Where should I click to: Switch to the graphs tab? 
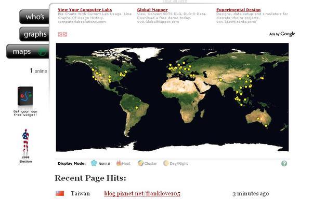click(x=34, y=34)
